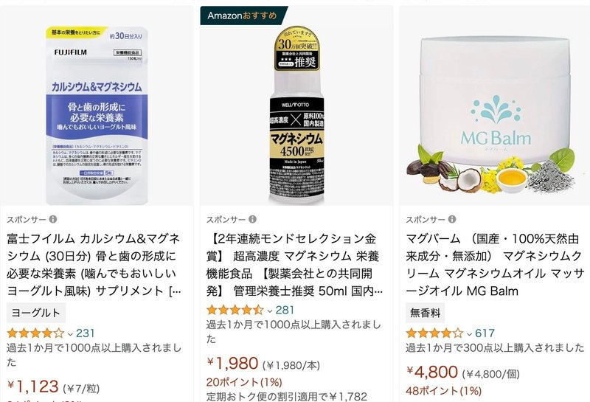Open the magnesium liquid star rating
590x402 pixels.
pyautogui.click(x=235, y=310)
